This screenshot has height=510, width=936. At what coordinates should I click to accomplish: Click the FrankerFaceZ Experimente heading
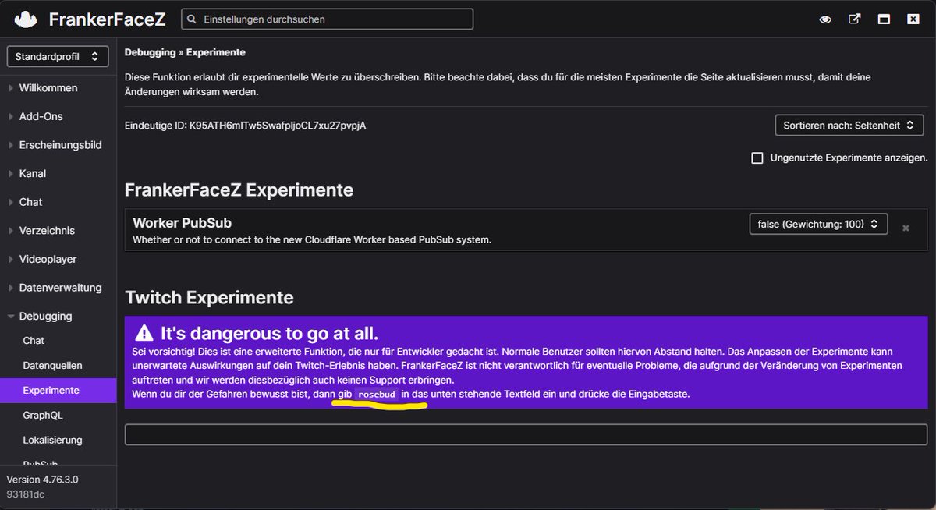click(x=239, y=189)
